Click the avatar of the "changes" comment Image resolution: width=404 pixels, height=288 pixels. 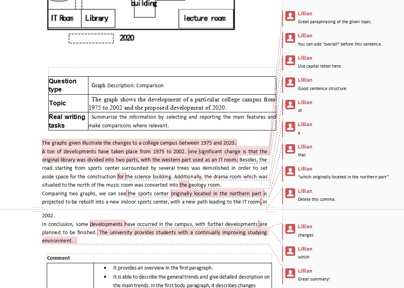click(x=290, y=229)
